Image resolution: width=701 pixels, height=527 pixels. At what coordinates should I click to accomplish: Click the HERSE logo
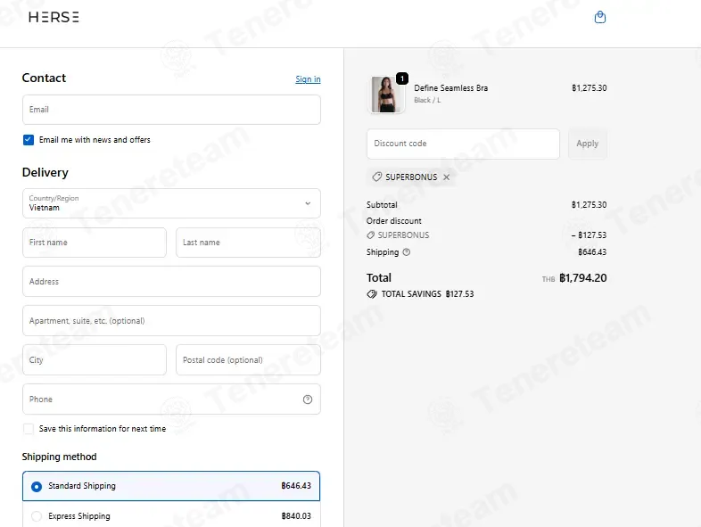coord(54,17)
